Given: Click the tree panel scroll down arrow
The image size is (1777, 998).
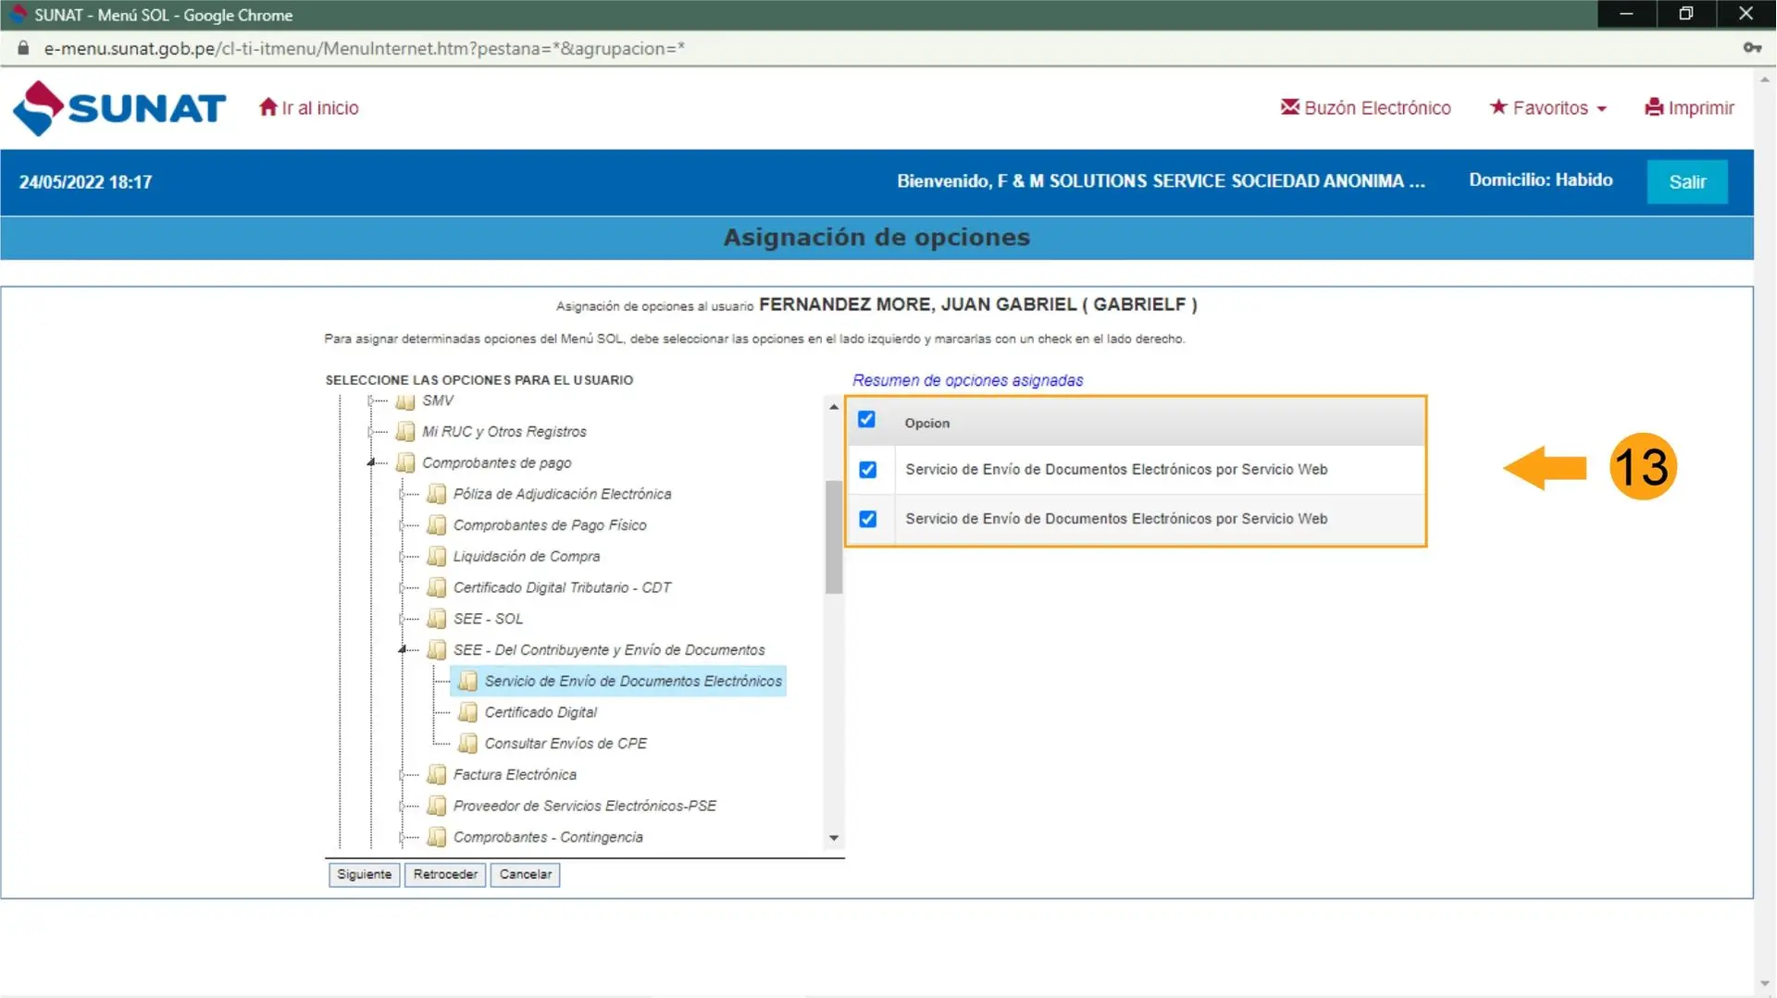Looking at the screenshot, I should (834, 838).
